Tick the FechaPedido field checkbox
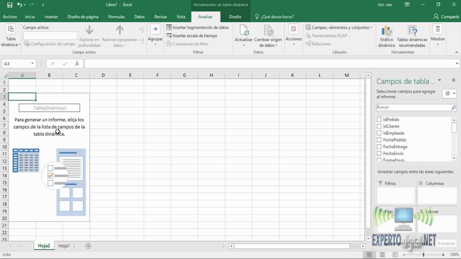This screenshot has height=259, width=461. pyautogui.click(x=379, y=140)
